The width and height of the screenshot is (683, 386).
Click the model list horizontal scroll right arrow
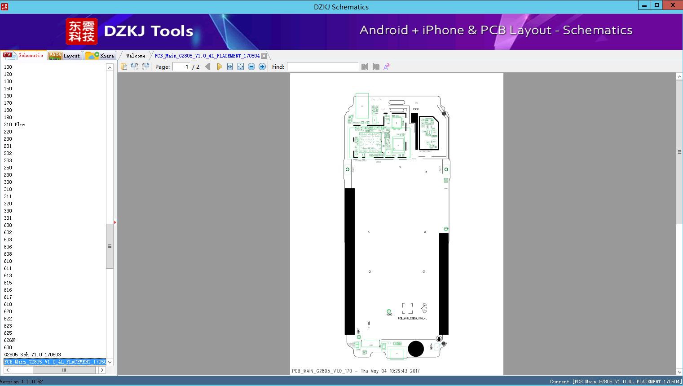pyautogui.click(x=102, y=370)
